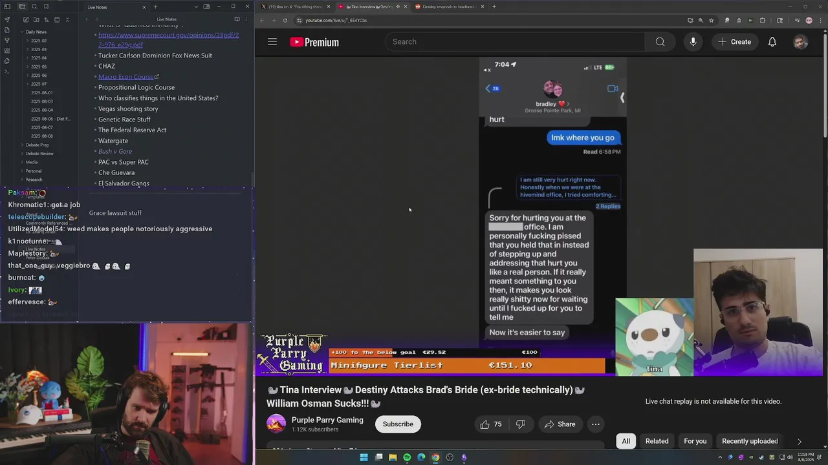Viewport: 828px width, 465px height.
Task: Select the For you filter chip
Action: click(695, 441)
